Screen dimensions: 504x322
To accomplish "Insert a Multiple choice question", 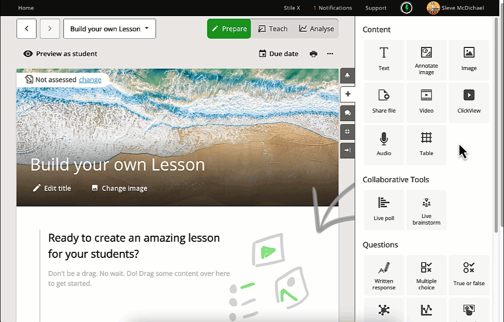I will coord(426,275).
